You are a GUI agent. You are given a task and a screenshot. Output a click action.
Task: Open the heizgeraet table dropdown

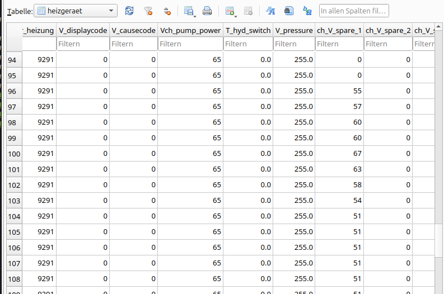pos(76,11)
